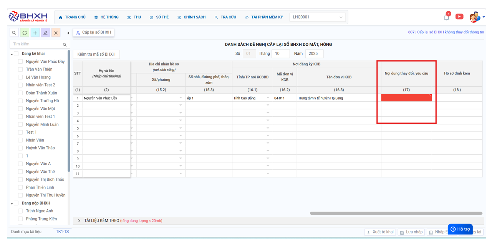497x245 pixels.
Task: Click the Kiểm tra mã số BHXH button
Action: [x=96, y=55]
